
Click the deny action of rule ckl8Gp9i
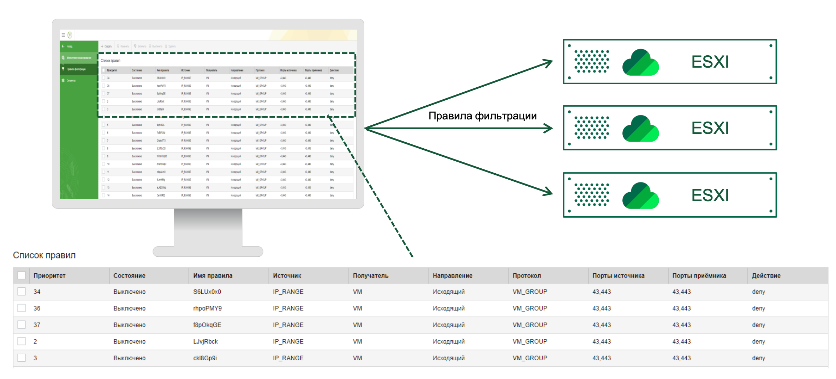(x=758, y=358)
